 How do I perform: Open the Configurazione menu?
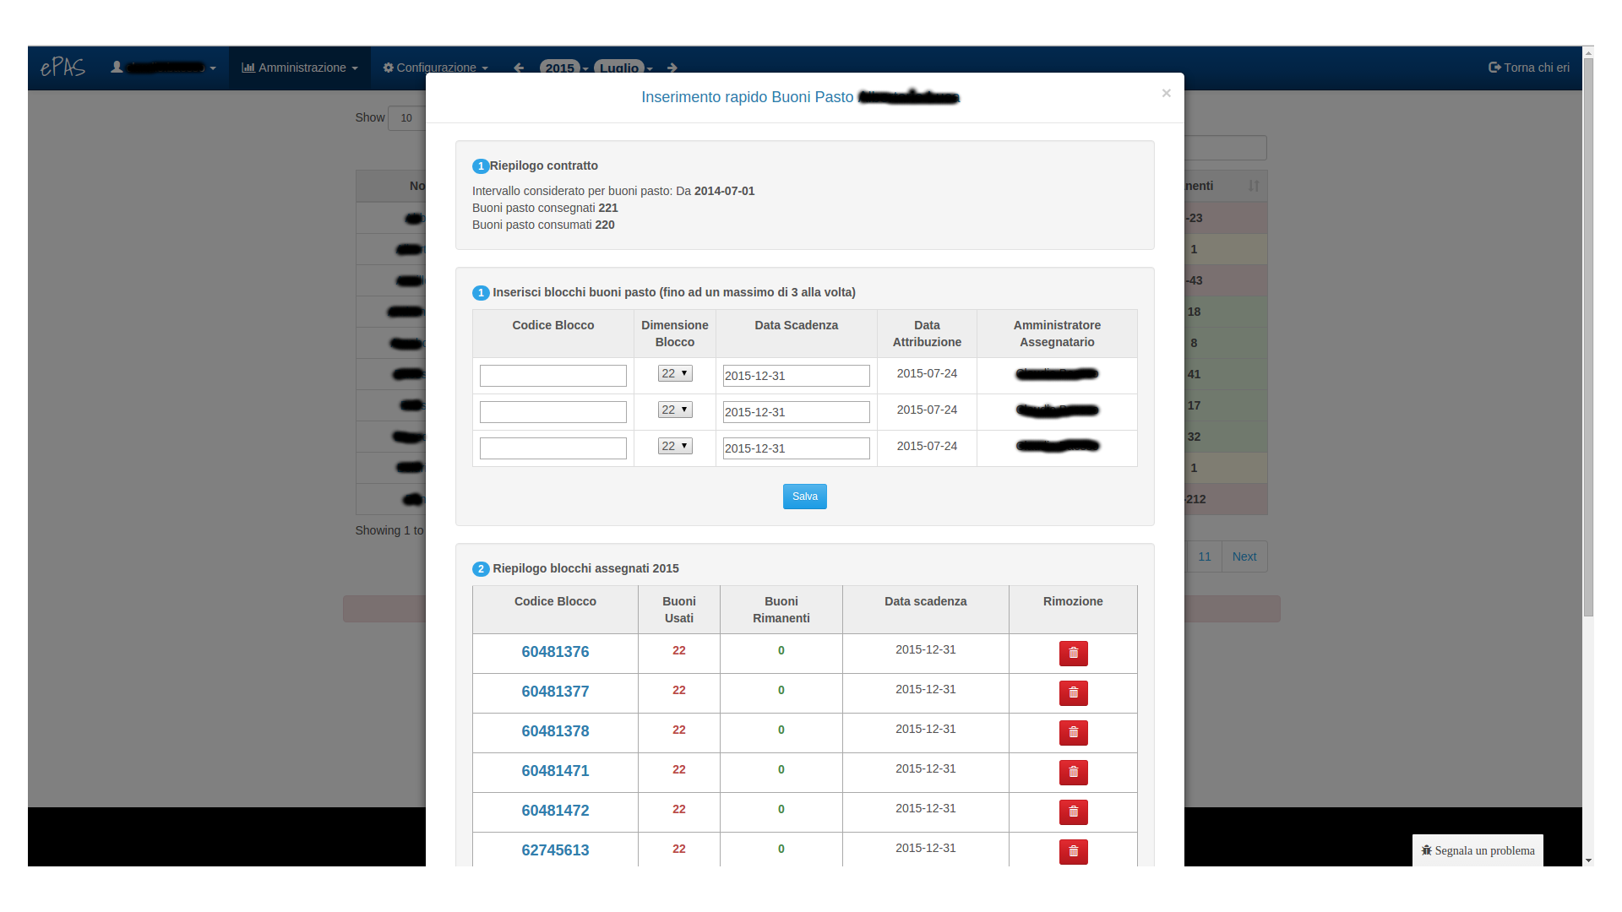click(x=436, y=68)
